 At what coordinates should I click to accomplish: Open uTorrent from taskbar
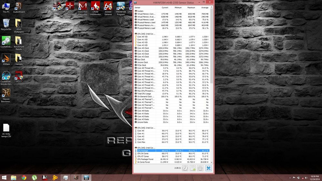(34, 178)
